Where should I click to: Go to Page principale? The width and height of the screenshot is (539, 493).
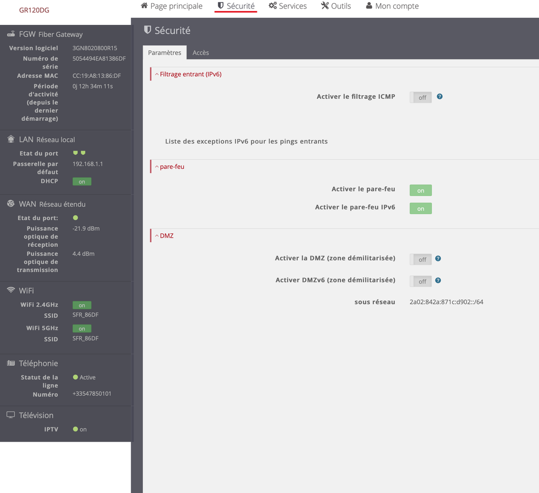[x=172, y=6]
